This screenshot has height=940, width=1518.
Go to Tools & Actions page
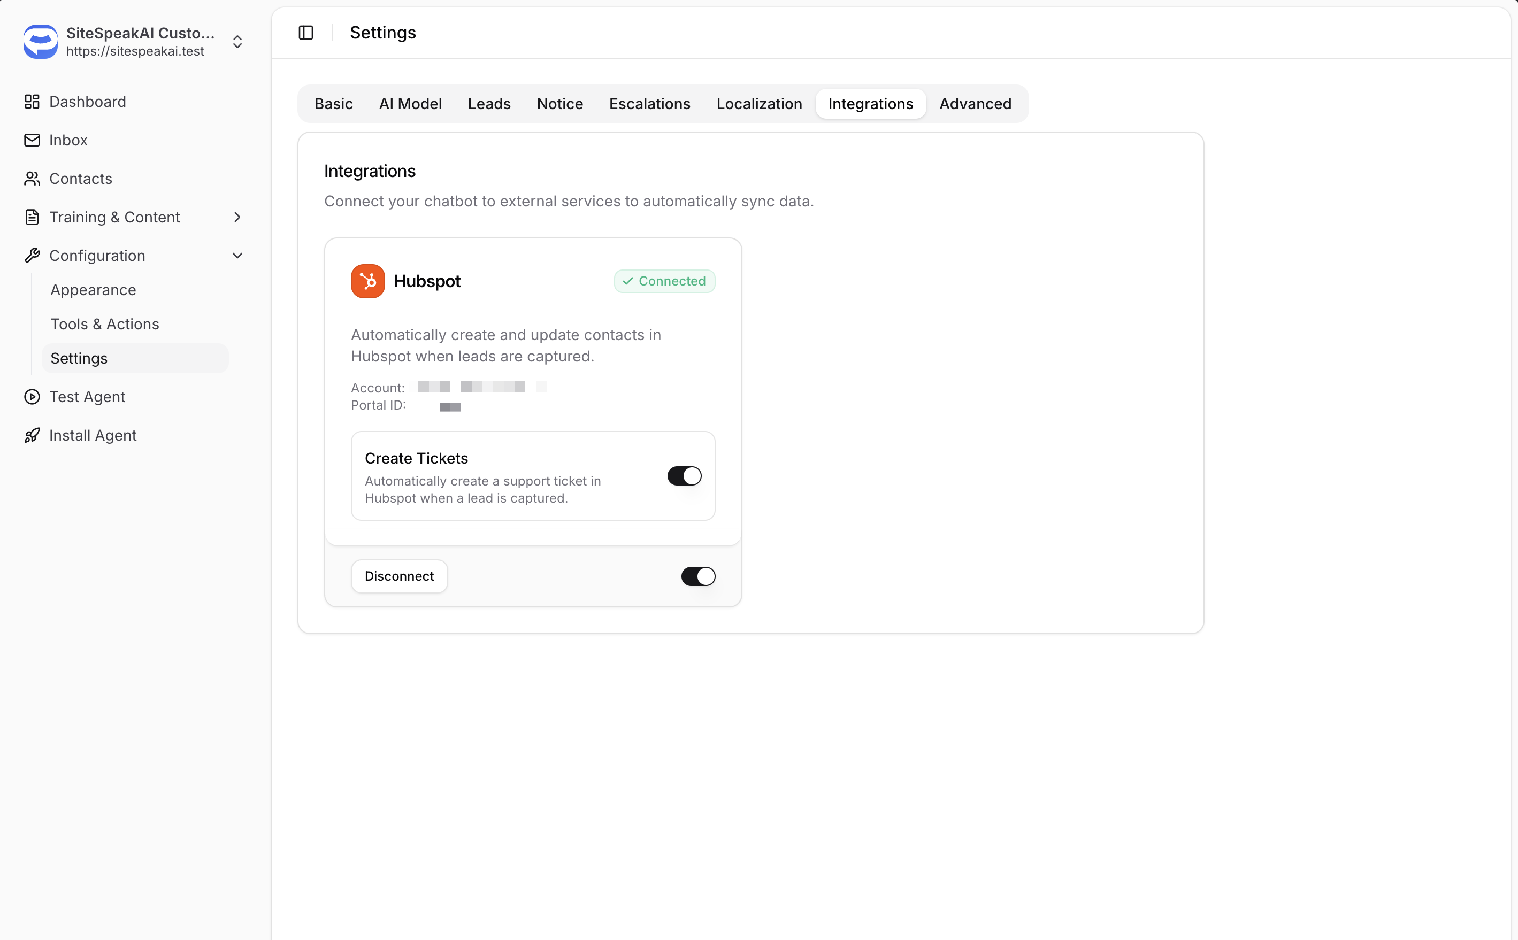104,324
